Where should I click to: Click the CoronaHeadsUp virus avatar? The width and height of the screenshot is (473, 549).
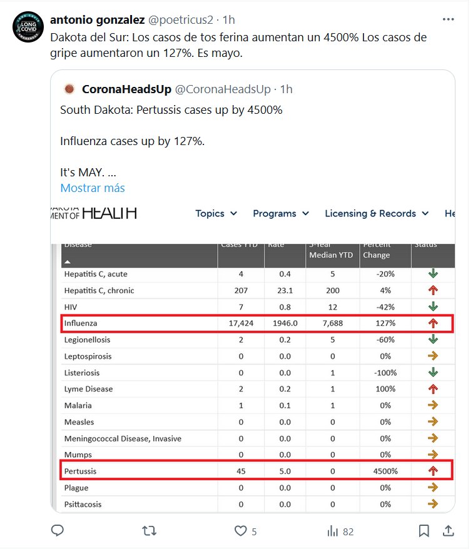click(x=69, y=89)
